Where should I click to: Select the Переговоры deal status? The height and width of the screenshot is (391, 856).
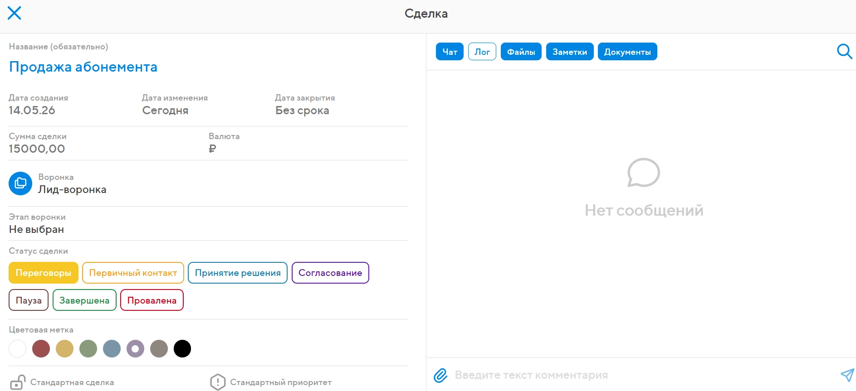(x=44, y=273)
